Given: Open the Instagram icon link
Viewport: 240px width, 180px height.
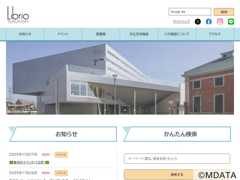Looking at the screenshot, I should [x=220, y=22].
